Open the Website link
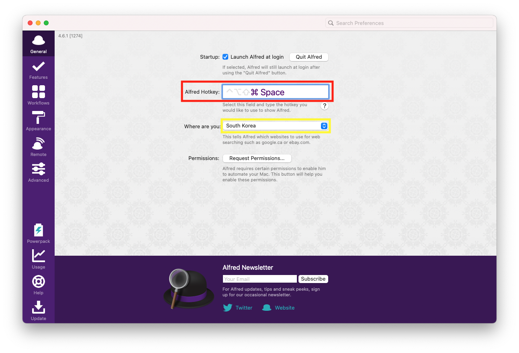519x353 pixels. pos(285,308)
